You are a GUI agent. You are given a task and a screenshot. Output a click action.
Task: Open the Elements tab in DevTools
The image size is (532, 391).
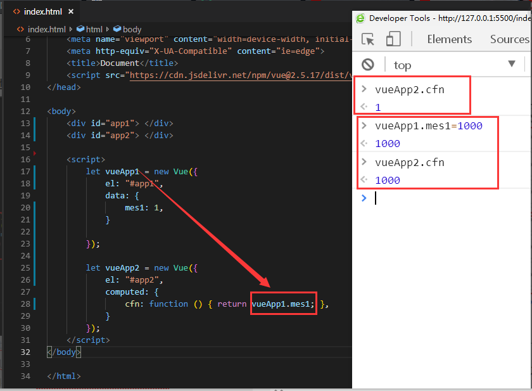[449, 39]
